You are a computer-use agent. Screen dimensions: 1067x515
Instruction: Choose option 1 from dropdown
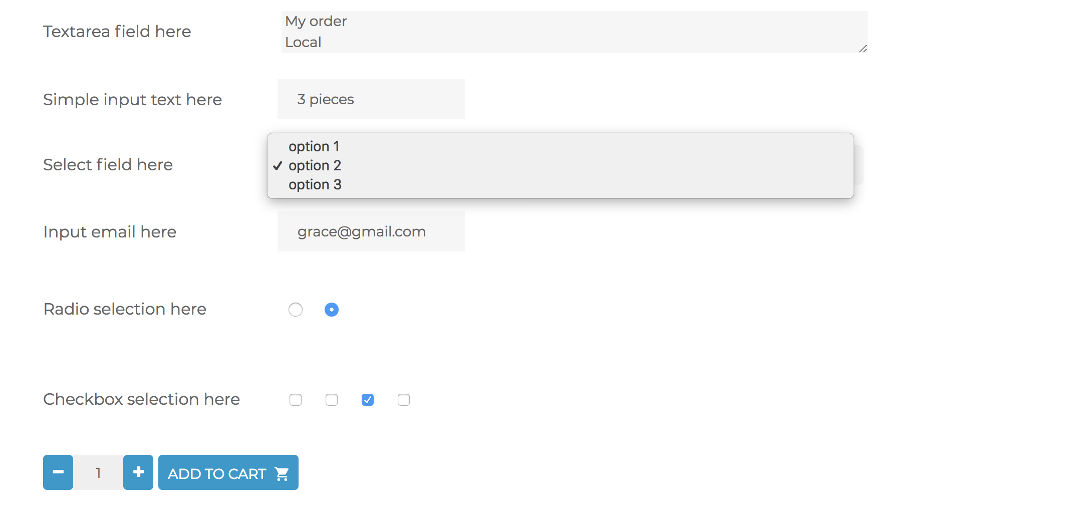[x=560, y=146]
